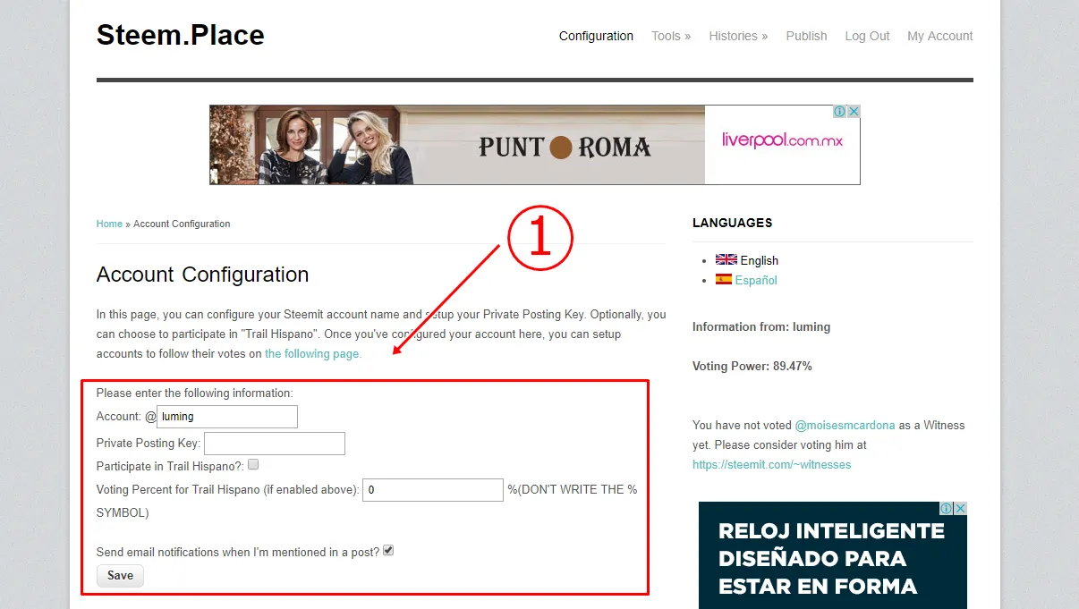The width and height of the screenshot is (1079, 609).
Task: Click the ad info icon on the top banner
Action: pos(839,112)
